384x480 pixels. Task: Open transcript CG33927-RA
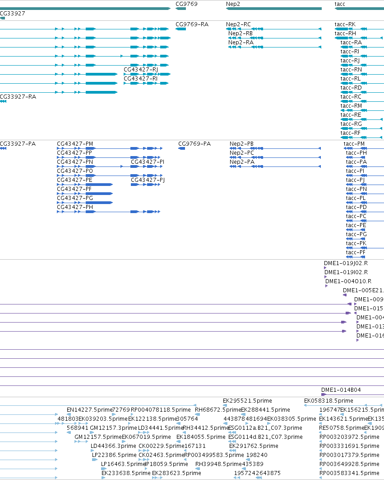pyautogui.click(x=18, y=97)
